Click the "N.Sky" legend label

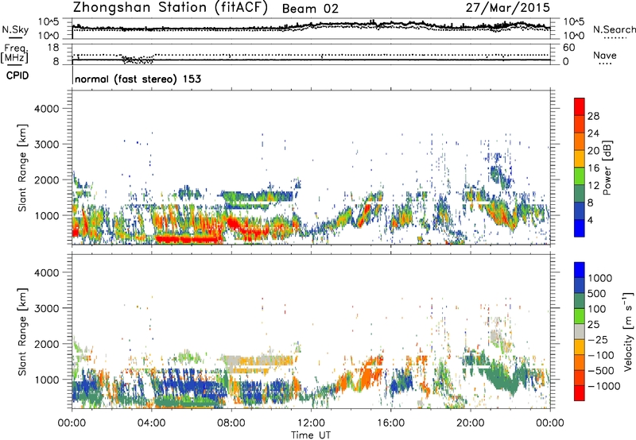[15, 30]
